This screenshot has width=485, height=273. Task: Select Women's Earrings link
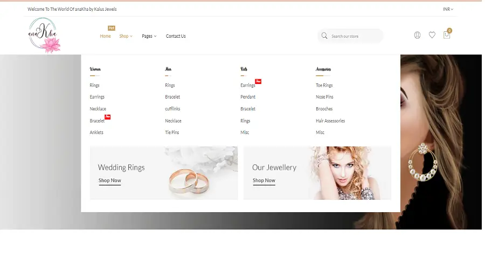(x=97, y=97)
